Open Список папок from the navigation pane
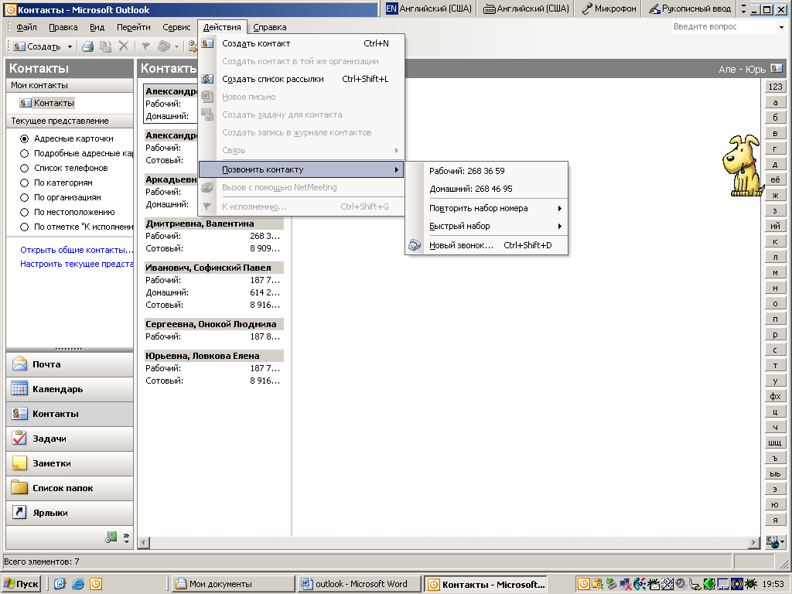Screen dimensions: 792x594 click(x=70, y=488)
